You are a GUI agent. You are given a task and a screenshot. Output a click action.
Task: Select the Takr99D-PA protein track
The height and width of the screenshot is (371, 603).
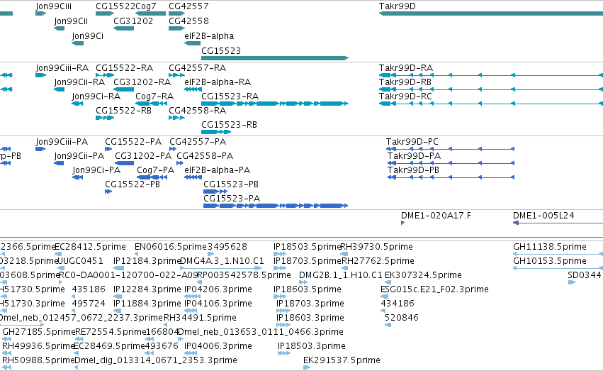[451, 163]
